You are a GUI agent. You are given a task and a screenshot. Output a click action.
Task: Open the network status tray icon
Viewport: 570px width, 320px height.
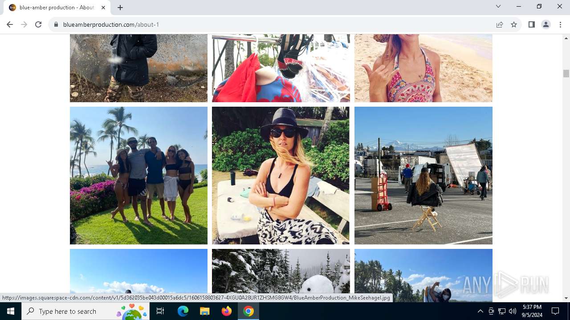pos(502,311)
